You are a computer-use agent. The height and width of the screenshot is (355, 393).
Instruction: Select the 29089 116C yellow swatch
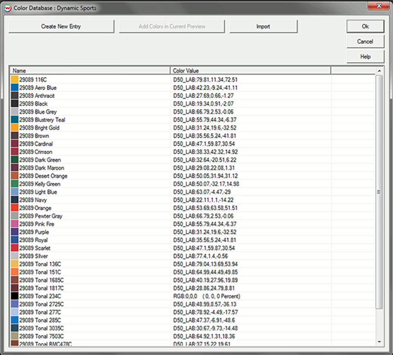(x=15, y=80)
